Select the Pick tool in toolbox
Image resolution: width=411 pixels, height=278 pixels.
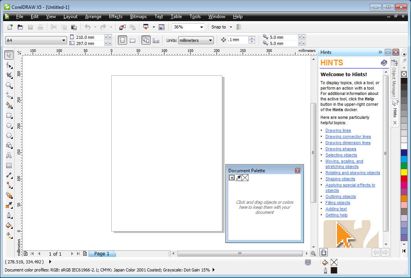point(9,55)
